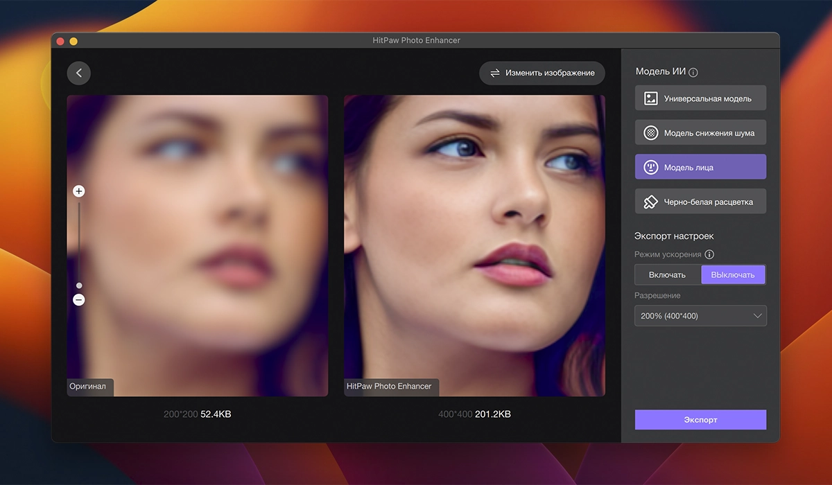
Task: Open info icon next to Модель ИИ
Action: [693, 72]
